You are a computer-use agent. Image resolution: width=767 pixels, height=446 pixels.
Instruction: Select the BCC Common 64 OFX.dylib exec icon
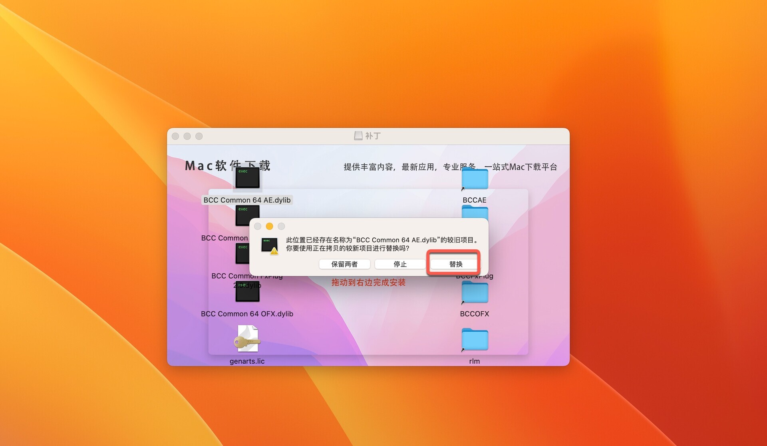[247, 291]
